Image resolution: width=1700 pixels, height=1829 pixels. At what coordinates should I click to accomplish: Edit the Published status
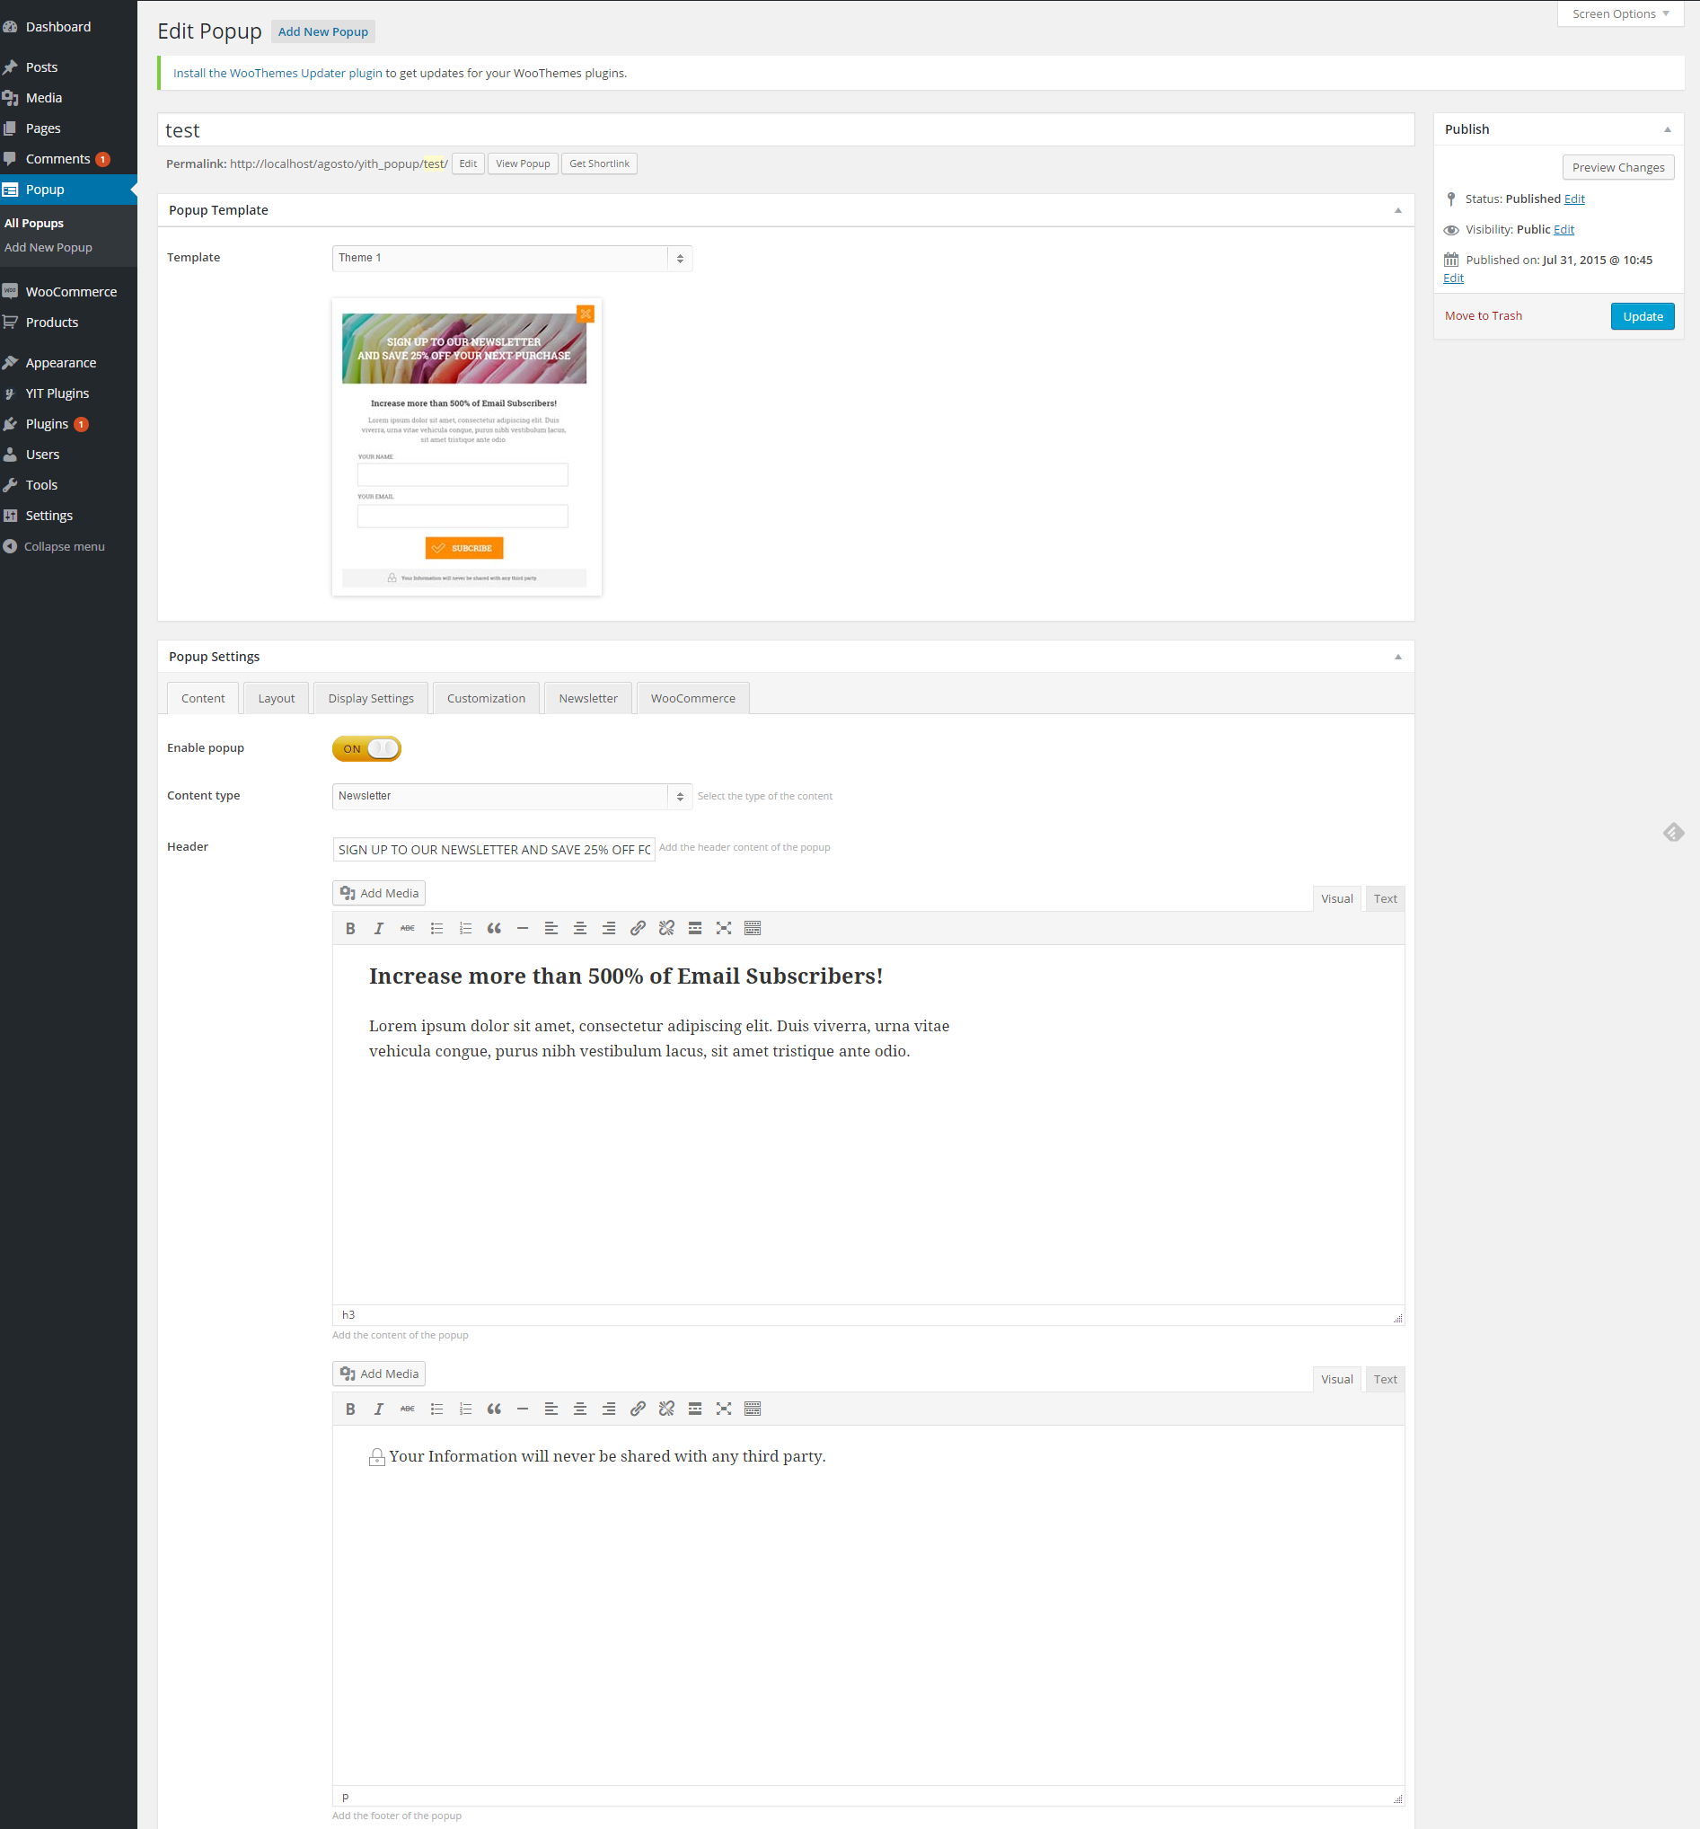(1574, 199)
